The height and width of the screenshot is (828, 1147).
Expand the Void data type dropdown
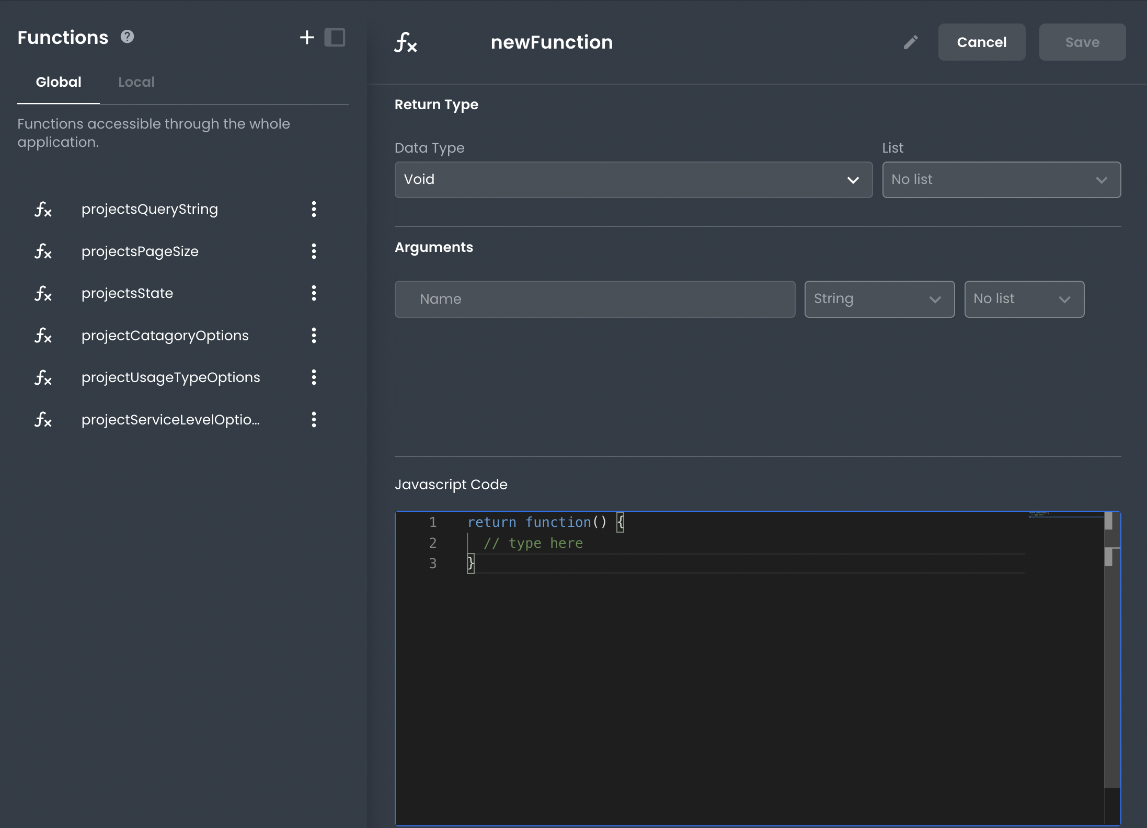tap(633, 180)
